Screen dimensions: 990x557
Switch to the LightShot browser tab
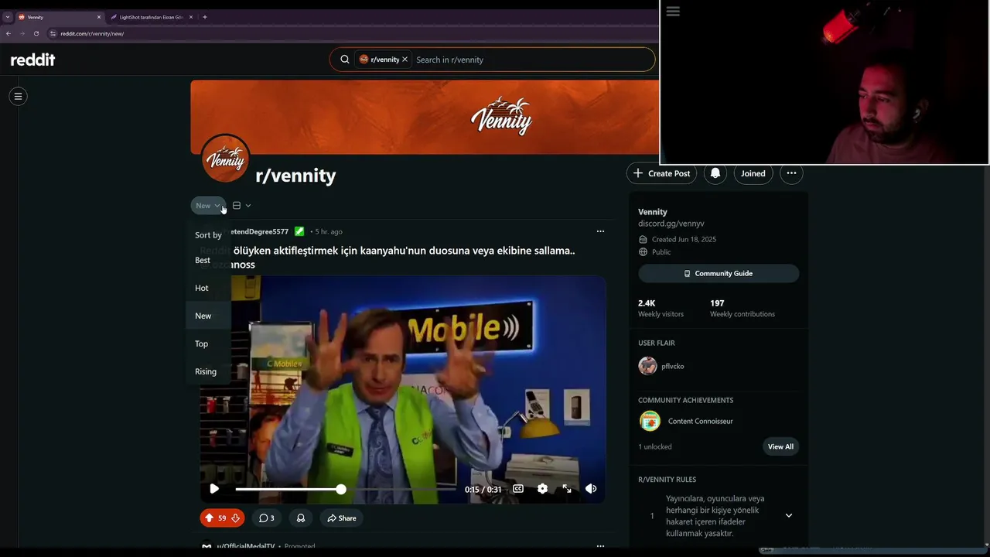(x=151, y=17)
